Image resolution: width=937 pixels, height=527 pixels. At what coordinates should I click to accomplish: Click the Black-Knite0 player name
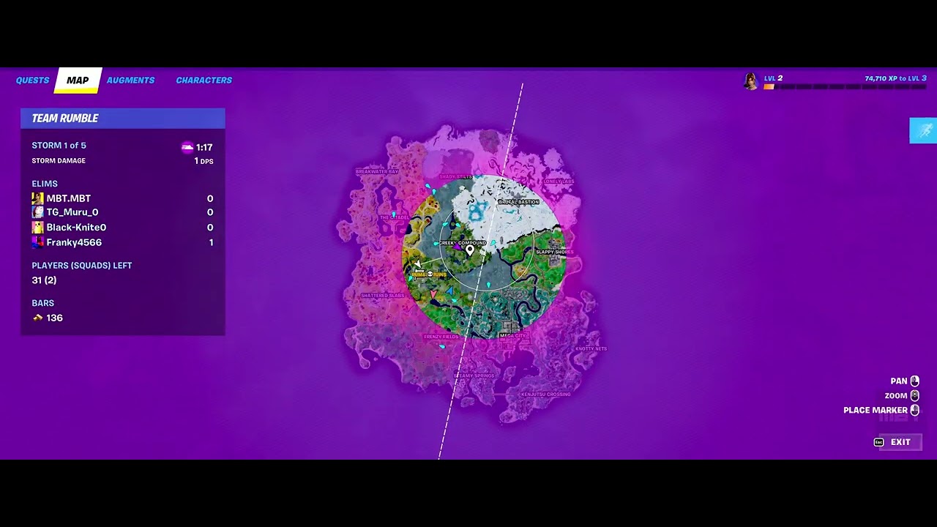coord(76,228)
